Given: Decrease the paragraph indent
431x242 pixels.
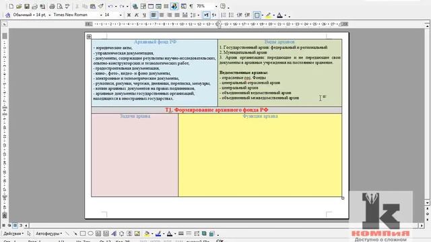Looking at the screenshot, I should 239,15.
